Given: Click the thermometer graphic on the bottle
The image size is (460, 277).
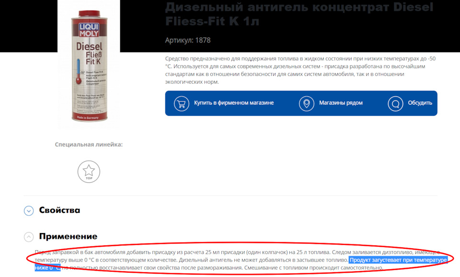Looking at the screenshot, I should (79, 72).
